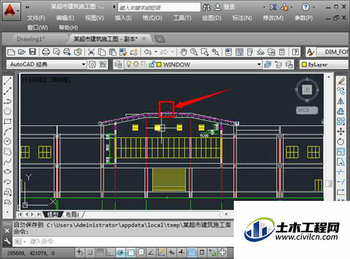The width and height of the screenshot is (350, 259).
Task: Save the drawing with floppy disk icon
Action: tap(32, 52)
